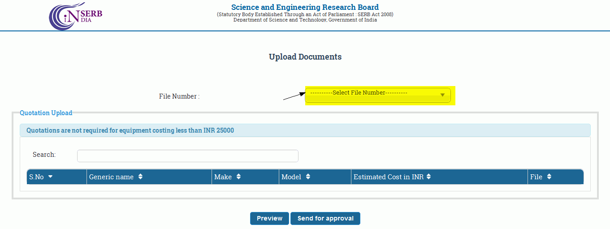Image resolution: width=610 pixels, height=229 pixels.
Task: Click the Generic name column header
Action: [111, 177]
